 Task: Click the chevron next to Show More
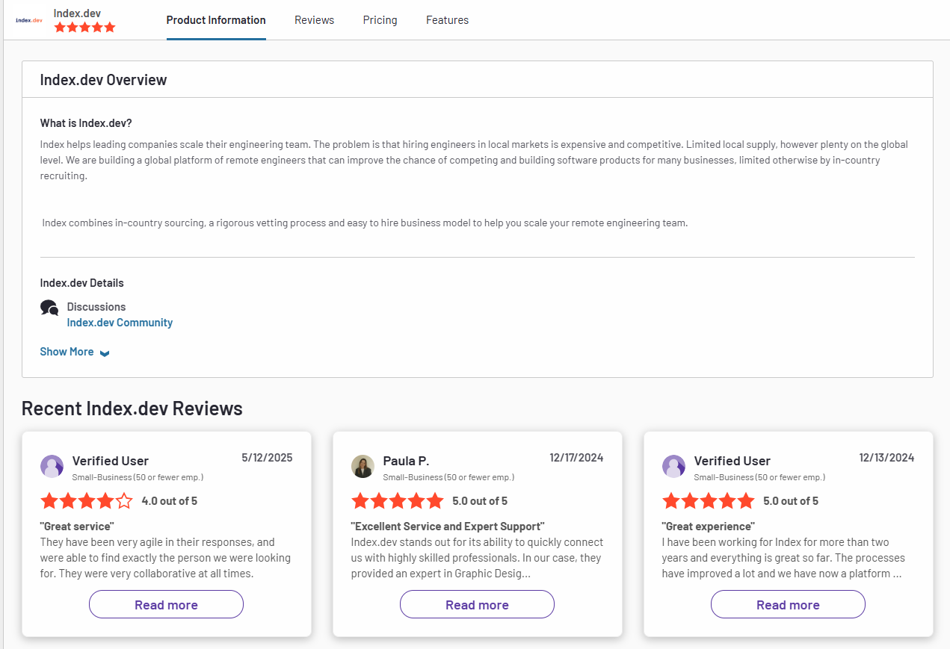(105, 353)
